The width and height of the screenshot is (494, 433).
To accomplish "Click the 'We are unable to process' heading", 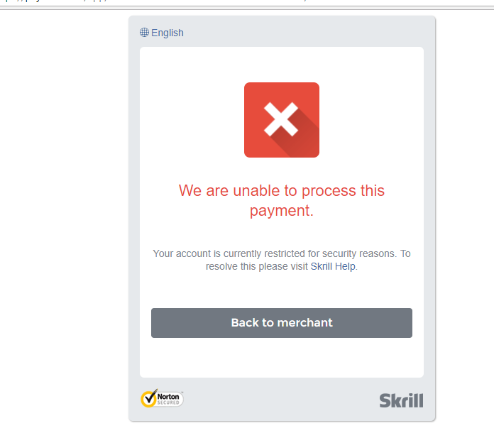I will coord(282,191).
